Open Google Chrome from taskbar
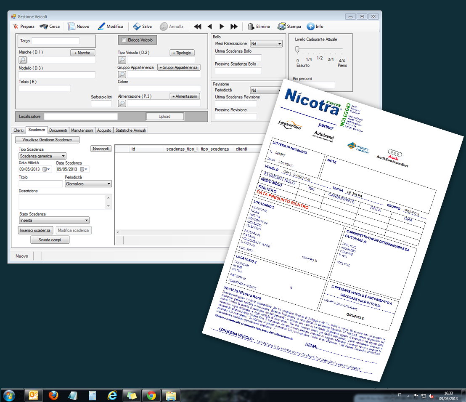 coord(151,395)
